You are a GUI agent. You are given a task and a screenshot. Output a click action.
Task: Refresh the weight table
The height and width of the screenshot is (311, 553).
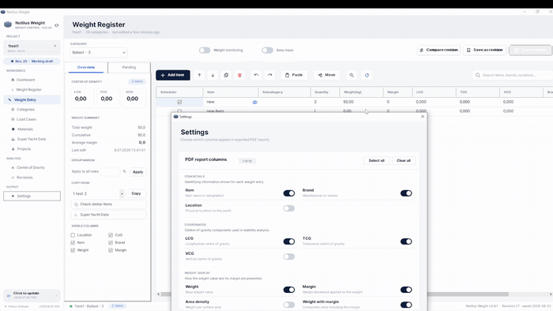coord(367,75)
